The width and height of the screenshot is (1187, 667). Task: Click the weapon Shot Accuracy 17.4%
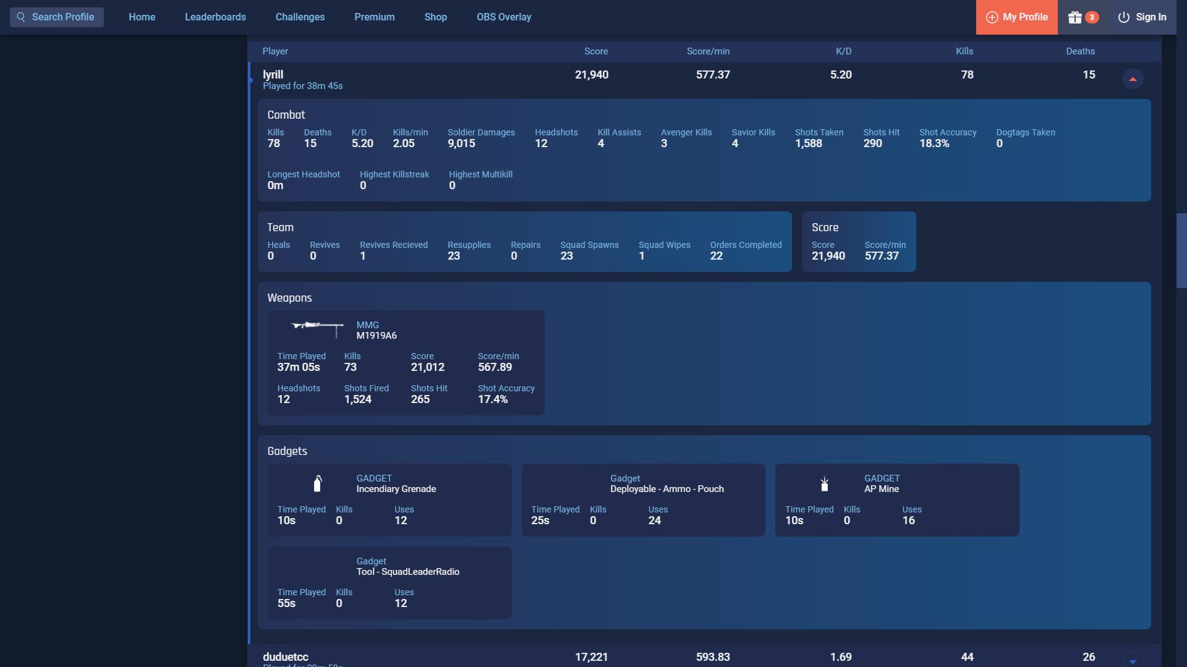click(x=493, y=399)
